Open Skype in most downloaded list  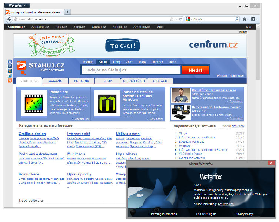[x=183, y=134]
